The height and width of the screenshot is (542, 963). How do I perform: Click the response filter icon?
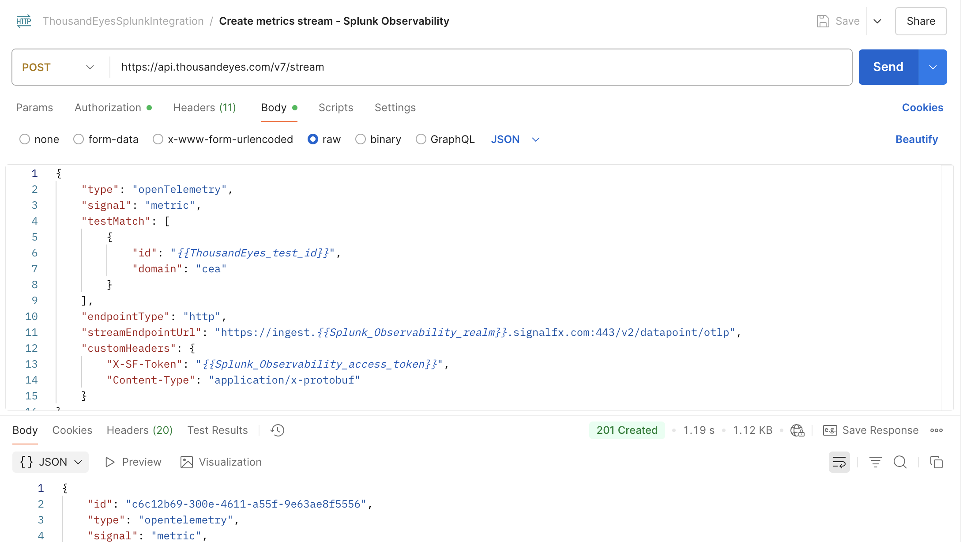pyautogui.click(x=876, y=462)
